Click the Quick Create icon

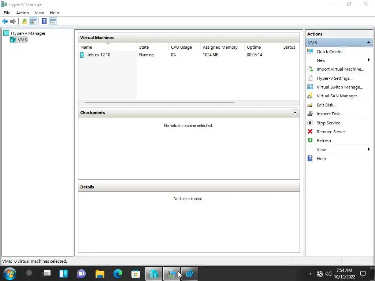[x=310, y=51]
